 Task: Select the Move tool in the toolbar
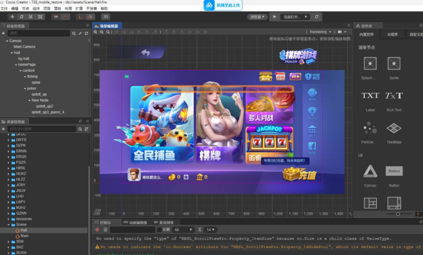tap(12, 17)
